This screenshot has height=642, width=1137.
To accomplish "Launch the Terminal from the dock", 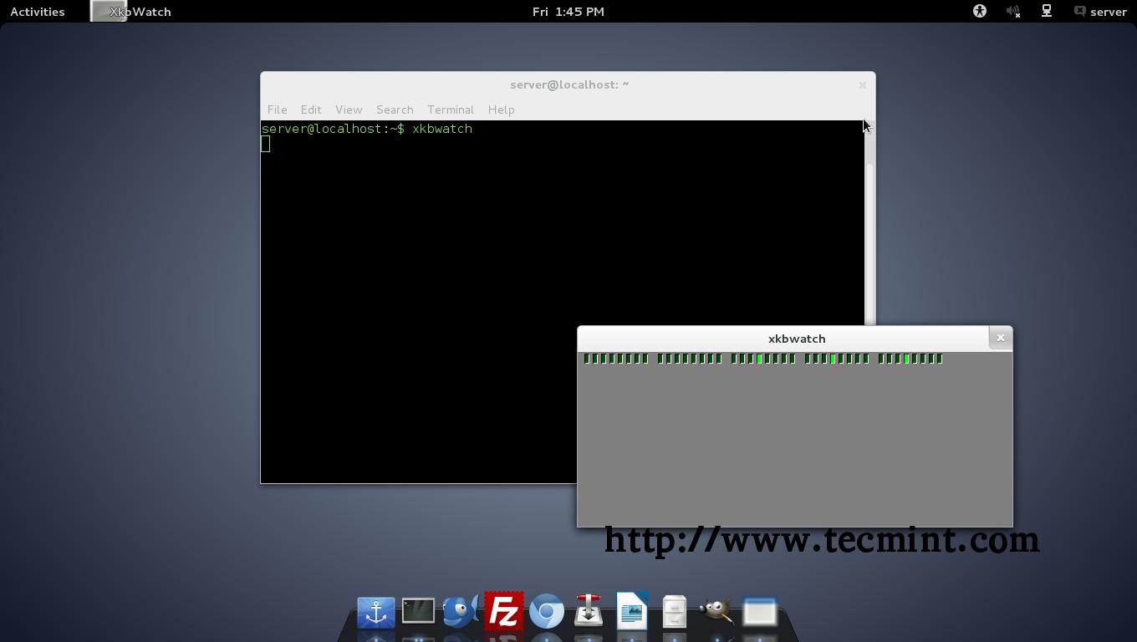I will tap(418, 612).
